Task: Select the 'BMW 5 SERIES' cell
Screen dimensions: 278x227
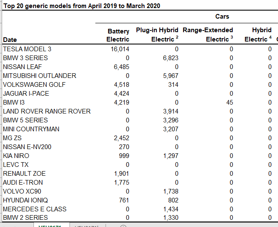Action: (x=25, y=120)
